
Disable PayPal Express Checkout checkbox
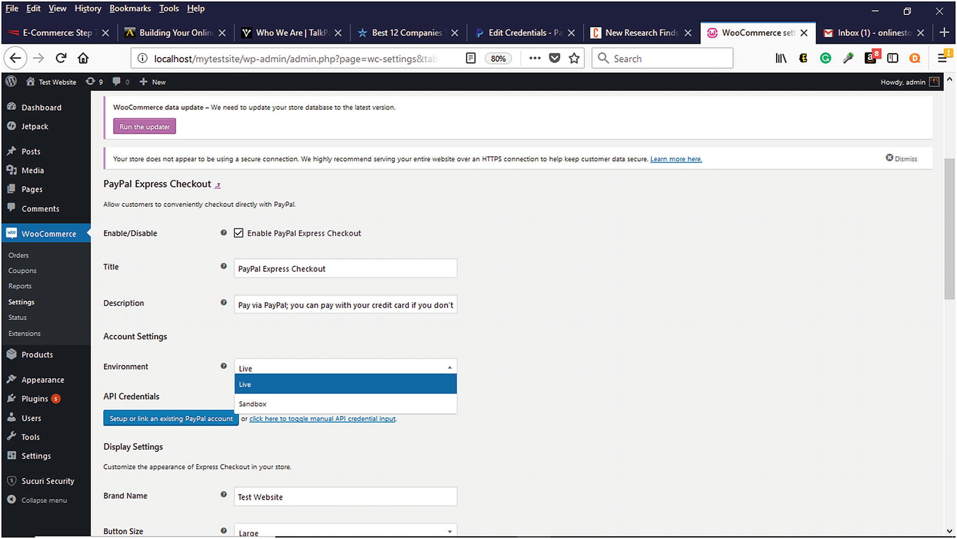pos(239,233)
